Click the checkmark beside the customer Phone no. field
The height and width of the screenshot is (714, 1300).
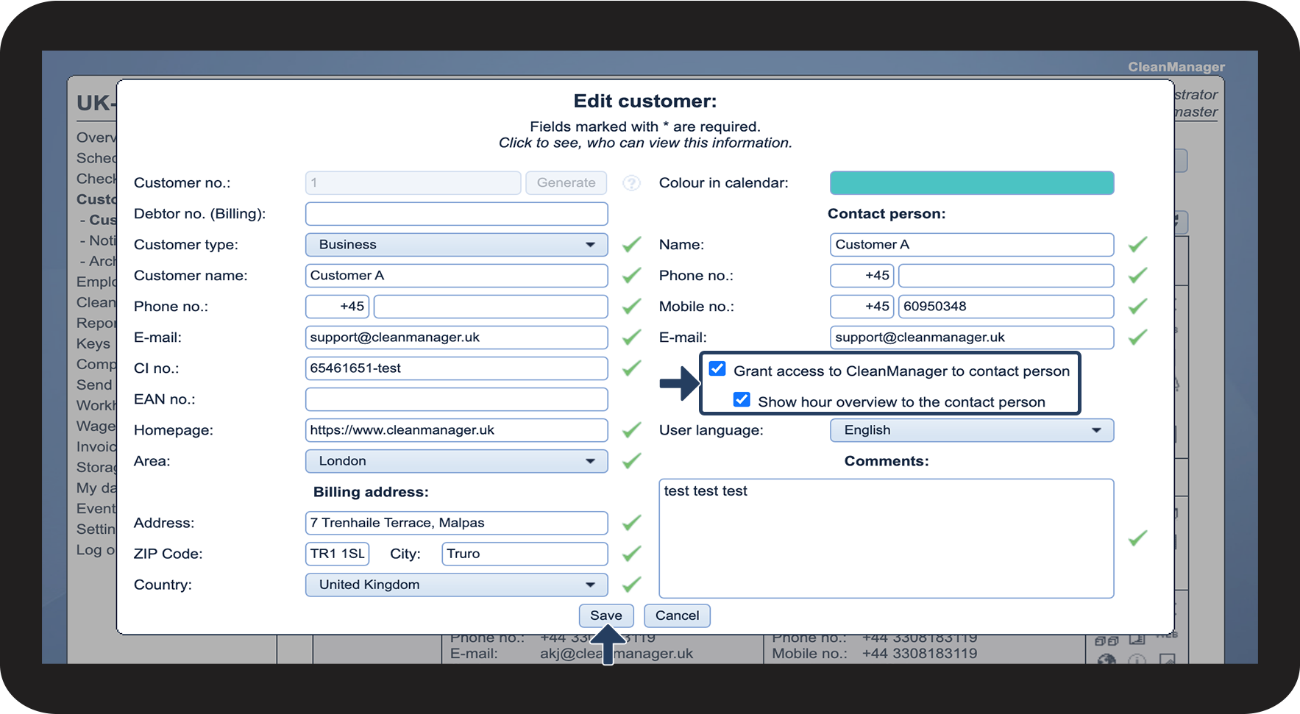(x=631, y=307)
